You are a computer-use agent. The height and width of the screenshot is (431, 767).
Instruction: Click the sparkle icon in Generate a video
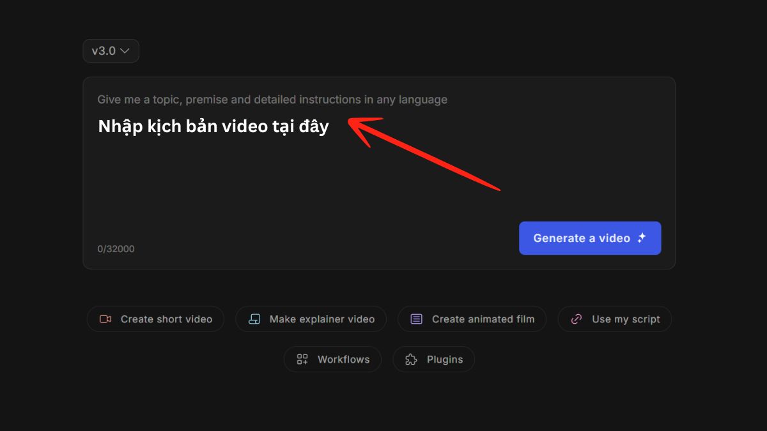click(x=642, y=238)
